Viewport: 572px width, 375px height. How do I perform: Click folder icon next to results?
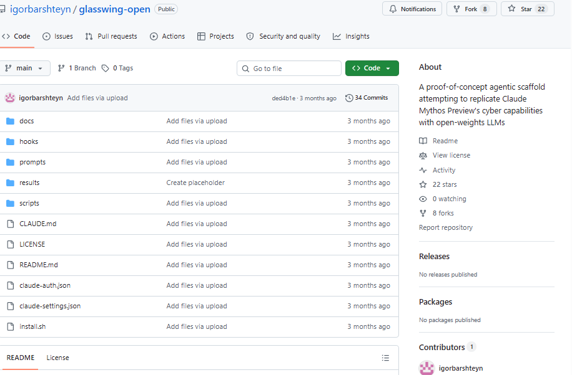10,183
